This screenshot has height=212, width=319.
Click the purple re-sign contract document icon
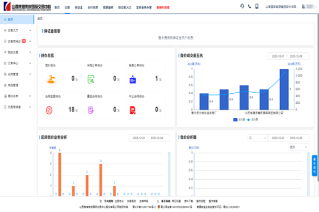click(91, 110)
